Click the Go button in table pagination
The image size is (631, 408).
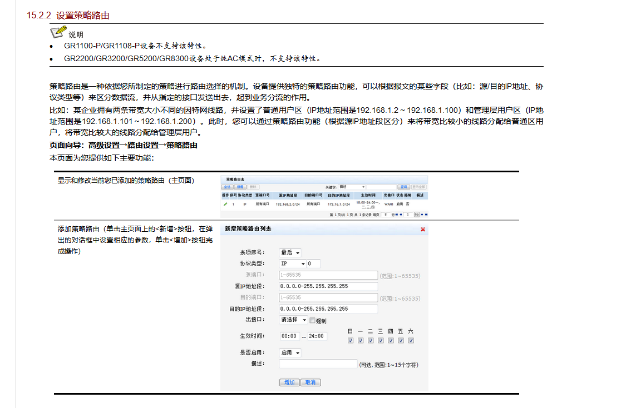click(417, 214)
